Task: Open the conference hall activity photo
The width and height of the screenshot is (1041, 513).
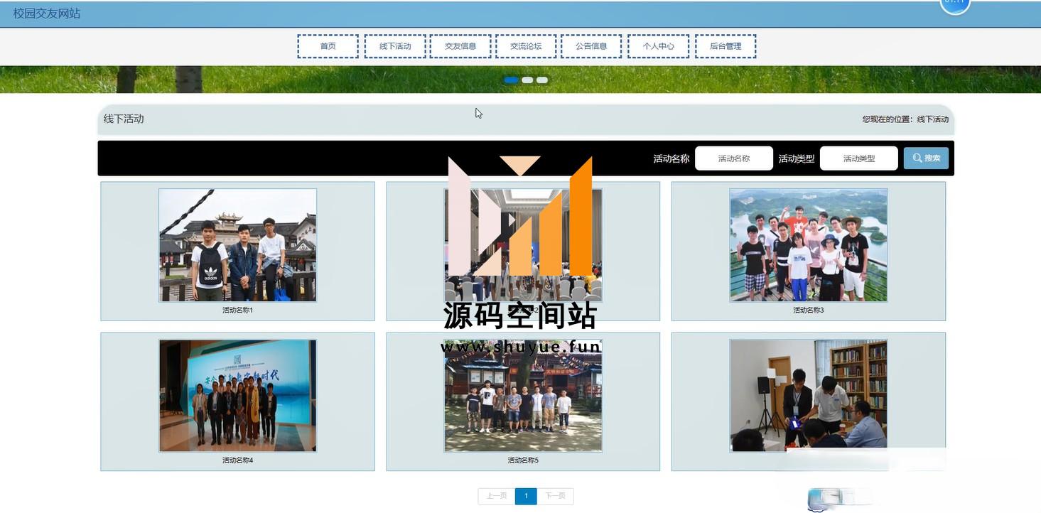Action: (x=523, y=245)
